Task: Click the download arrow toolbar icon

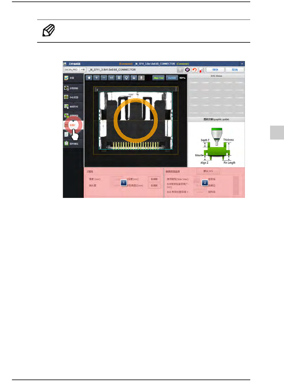Action: [x=141, y=78]
